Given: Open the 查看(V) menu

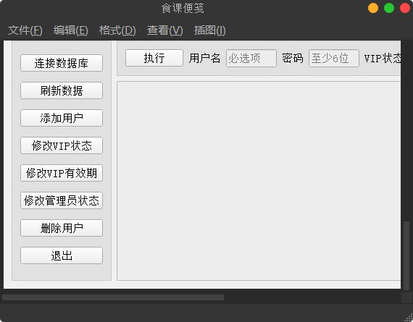Looking at the screenshot, I should (164, 30).
